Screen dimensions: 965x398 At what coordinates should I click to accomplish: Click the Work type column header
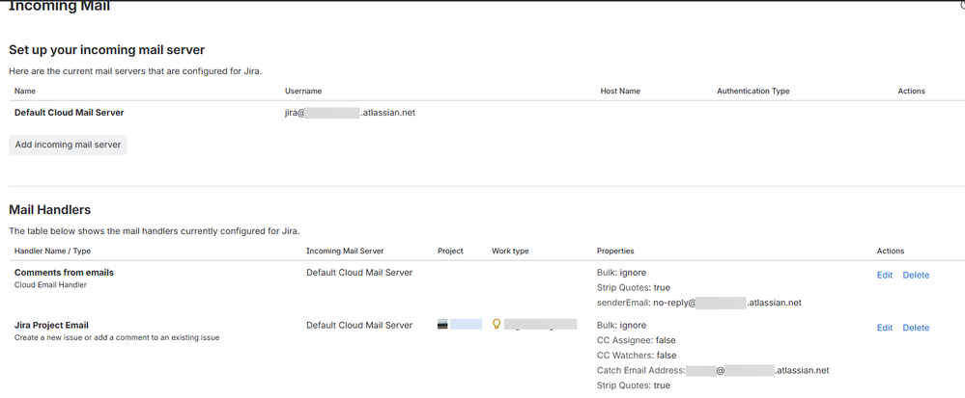click(x=510, y=252)
